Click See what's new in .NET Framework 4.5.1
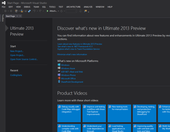The width and height of the screenshot is (170, 132). tap(75, 46)
